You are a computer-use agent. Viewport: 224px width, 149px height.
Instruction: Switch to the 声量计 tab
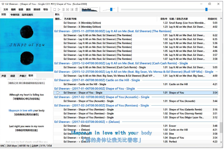[x=23, y=76]
